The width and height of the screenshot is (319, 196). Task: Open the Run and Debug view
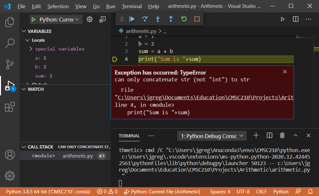coord(10,86)
